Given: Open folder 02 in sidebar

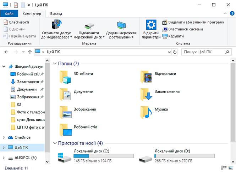Looking at the screenshot, I should pyautogui.click(x=16, y=105).
